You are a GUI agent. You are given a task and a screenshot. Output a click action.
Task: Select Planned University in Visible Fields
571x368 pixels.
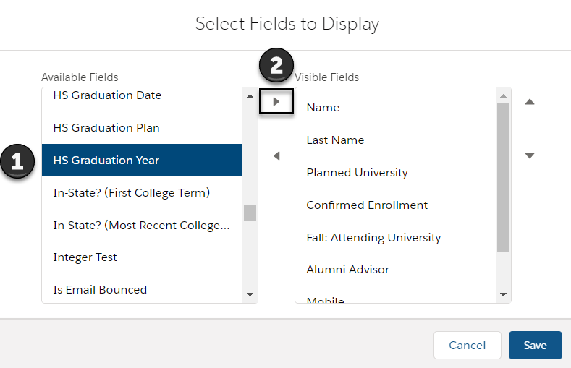395,172
